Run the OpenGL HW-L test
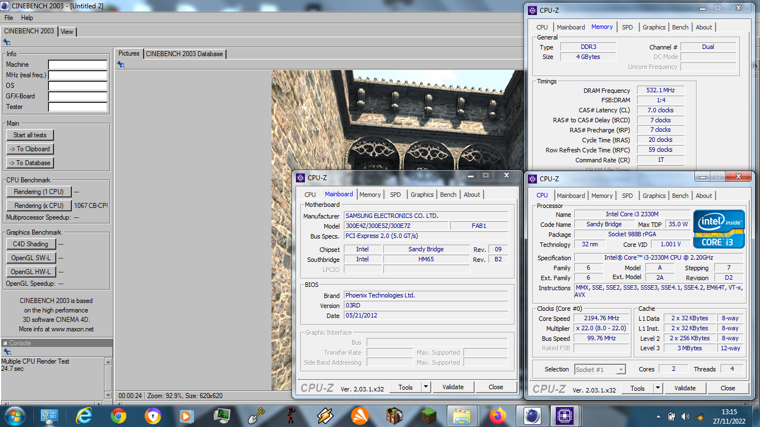760x427 pixels. (x=31, y=272)
